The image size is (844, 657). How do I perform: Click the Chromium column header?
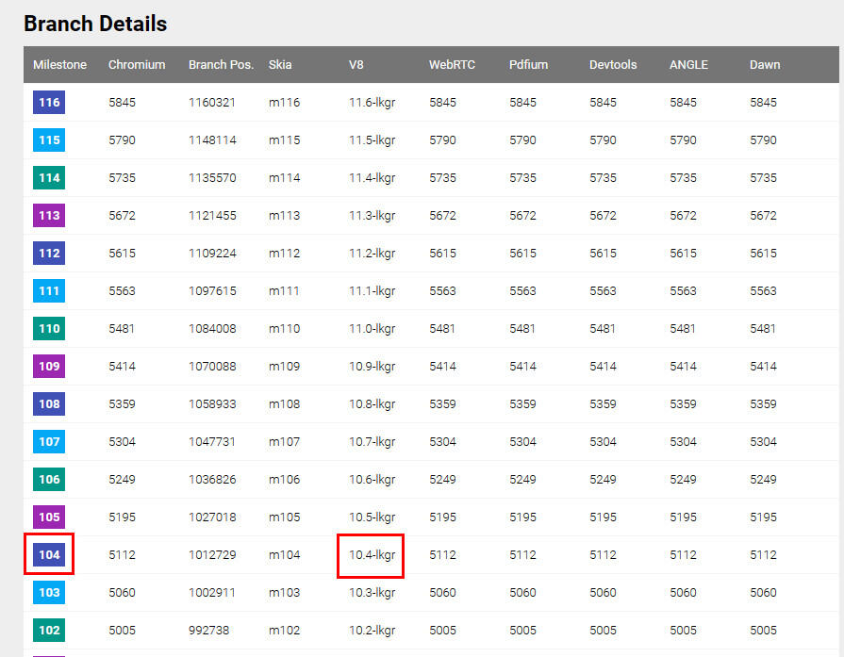tap(137, 65)
